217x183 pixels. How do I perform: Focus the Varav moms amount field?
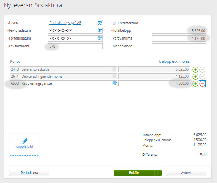click(x=179, y=38)
